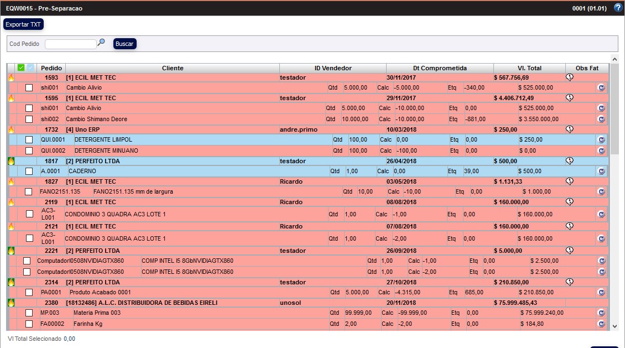The width and height of the screenshot is (625, 348).
Task: Click the recalculate icon on CADERNO row
Action: [x=601, y=172]
